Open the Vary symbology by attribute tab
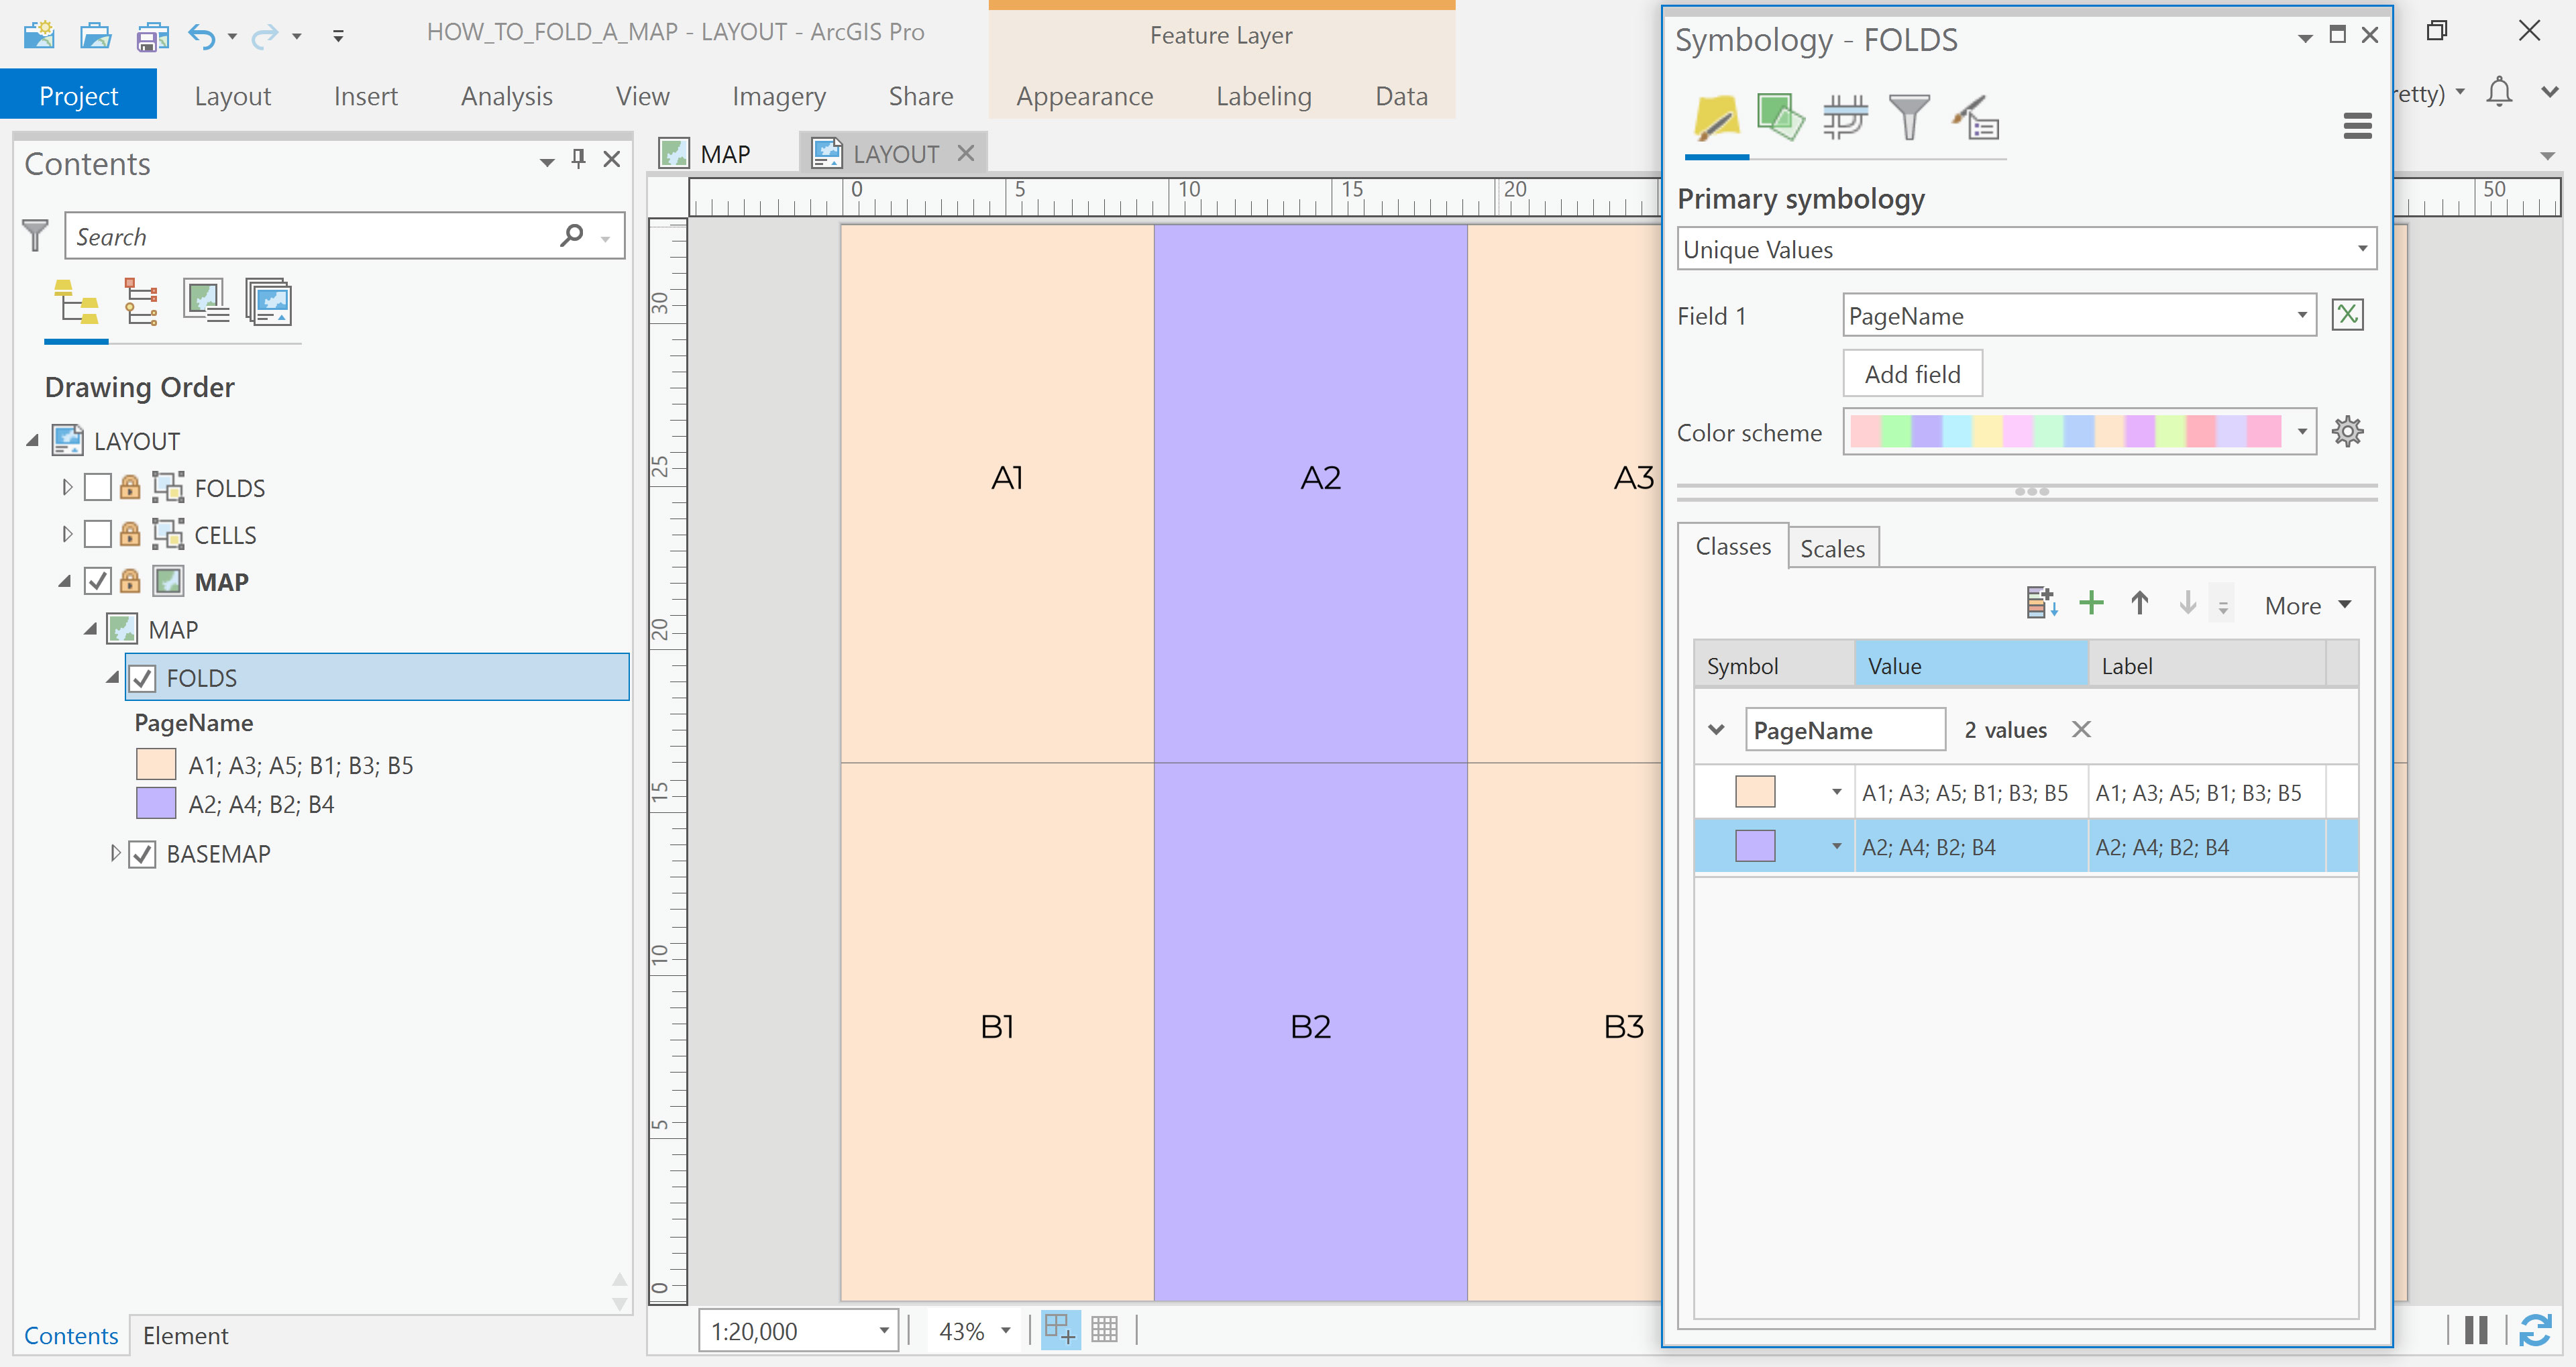2576x1367 pixels. 1780,119
